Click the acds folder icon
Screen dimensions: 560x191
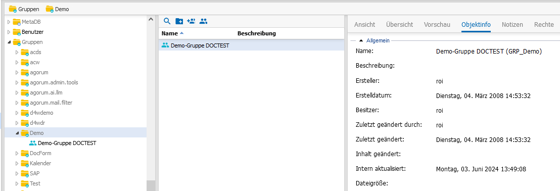tap(25, 52)
